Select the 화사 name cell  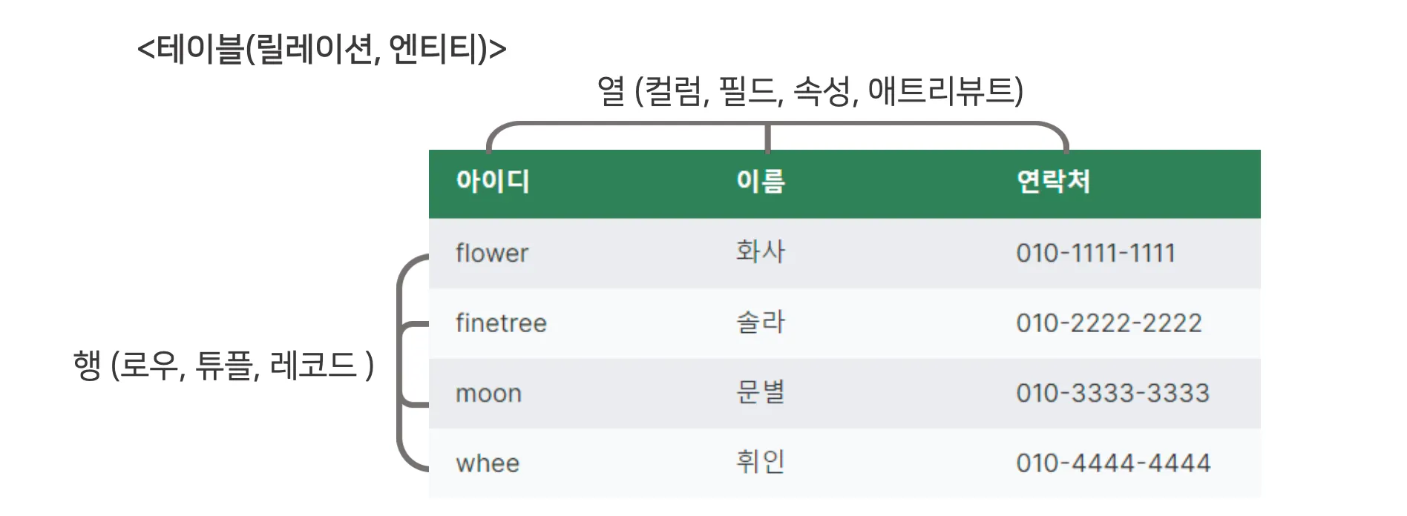pyautogui.click(x=761, y=252)
